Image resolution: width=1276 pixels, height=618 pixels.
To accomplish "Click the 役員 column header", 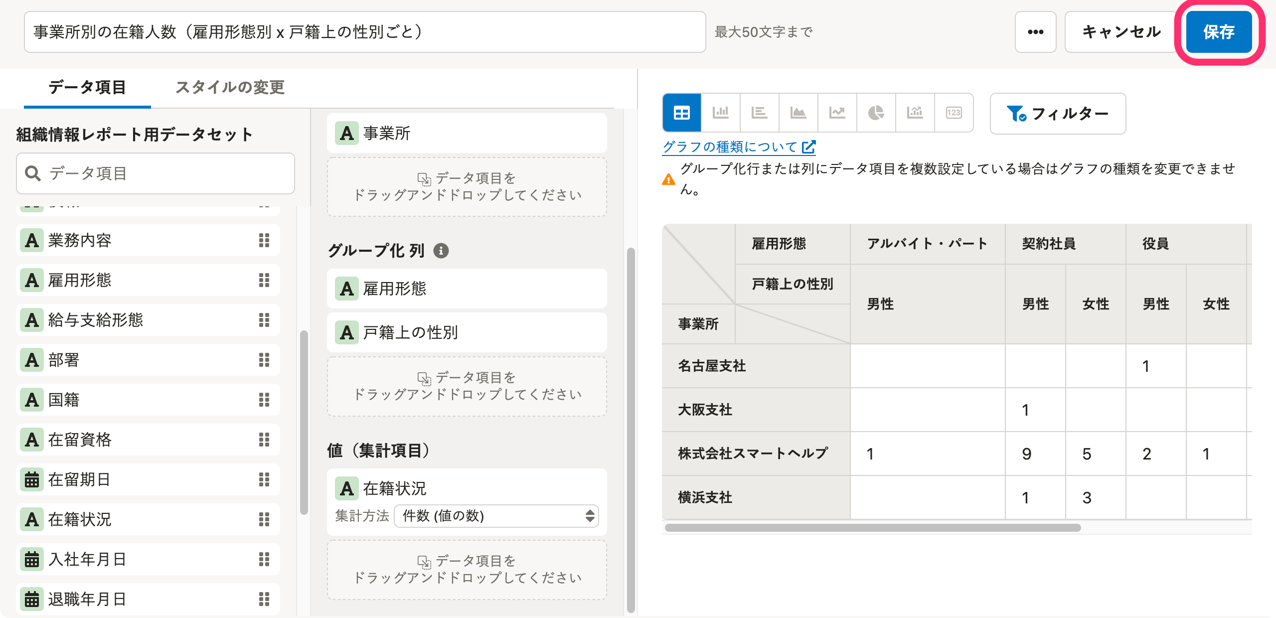I will 1186,244.
